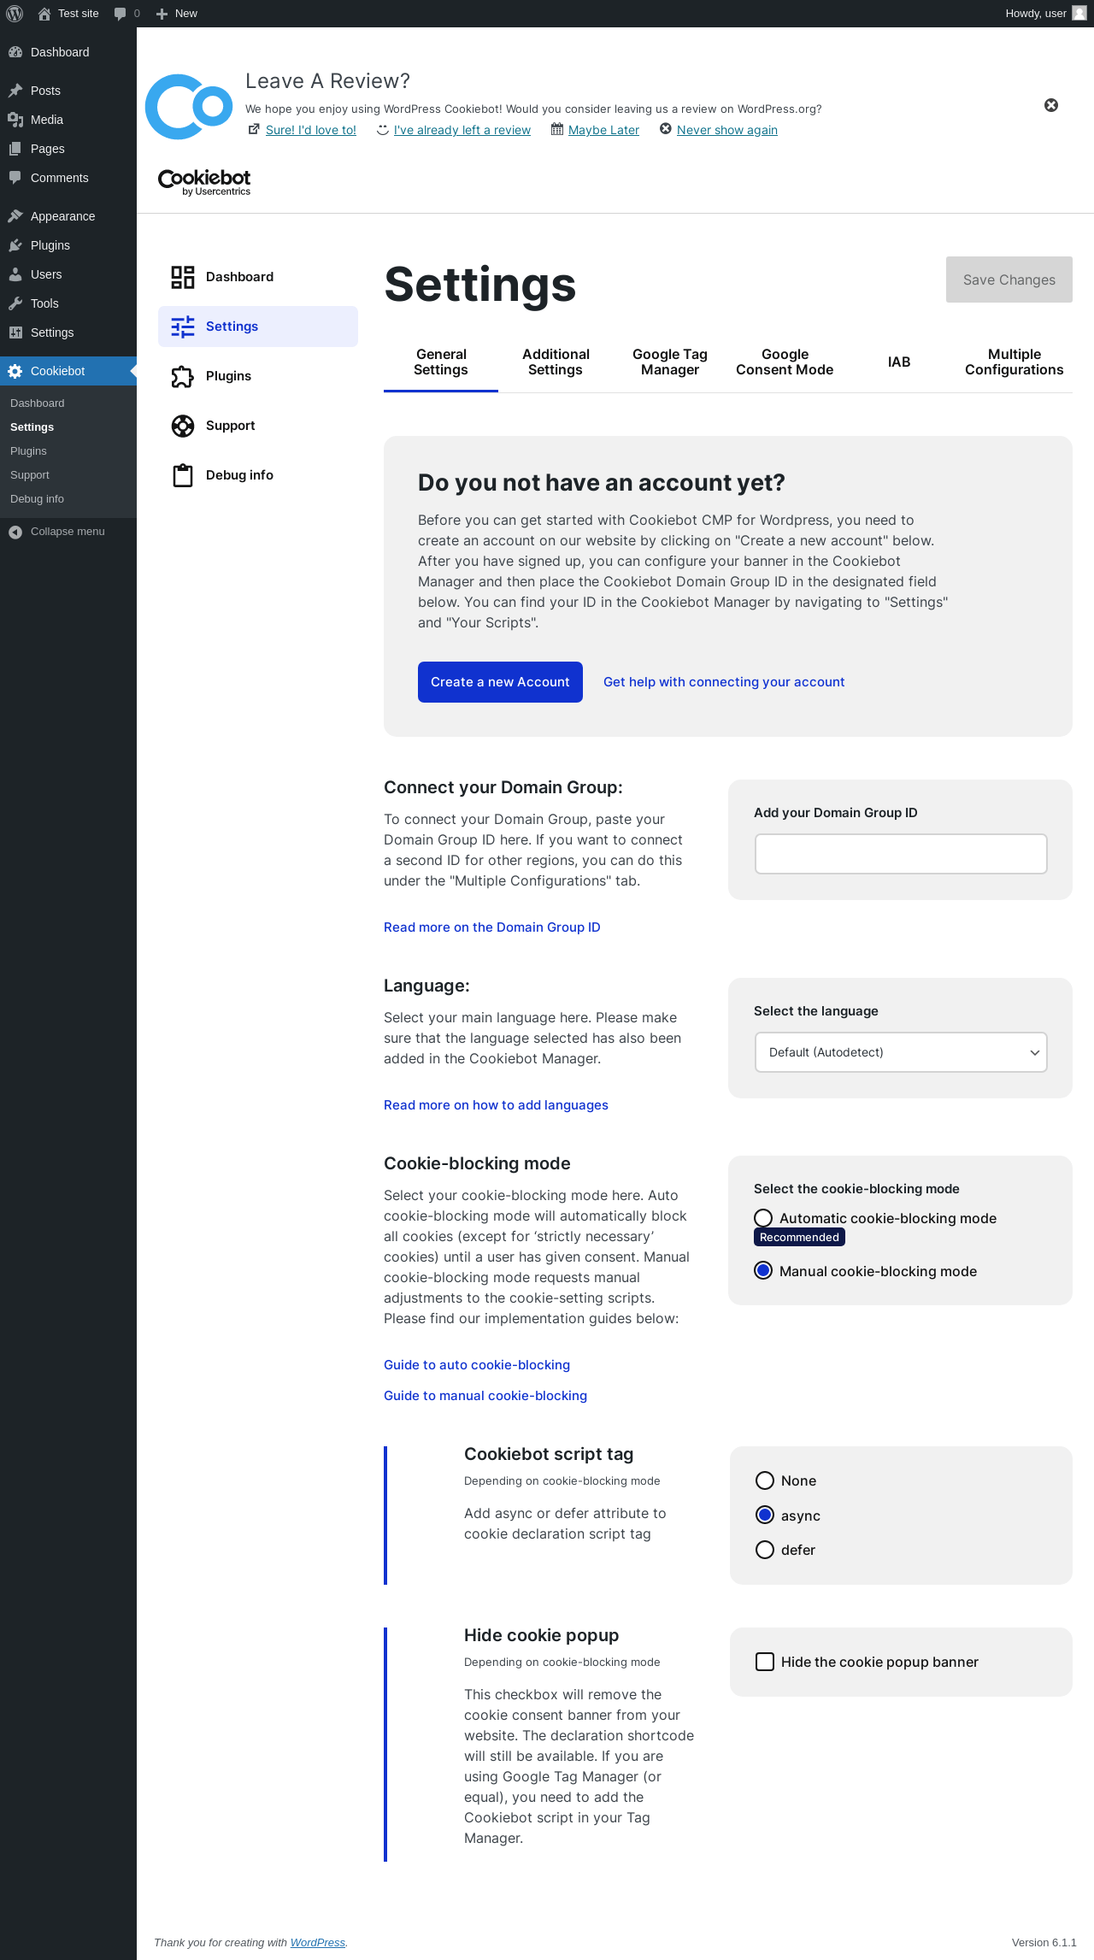This screenshot has height=1960, width=1094.
Task: Switch to General Settings tab
Action: pyautogui.click(x=441, y=362)
